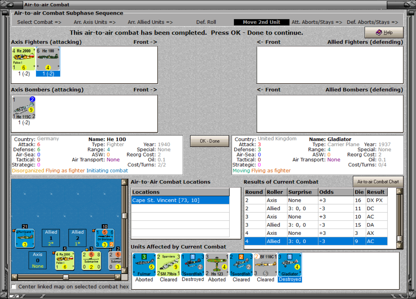The height and width of the screenshot is (299, 416).
Task: Select the Hs 123 unit marked Aborted
Action: [217, 265]
